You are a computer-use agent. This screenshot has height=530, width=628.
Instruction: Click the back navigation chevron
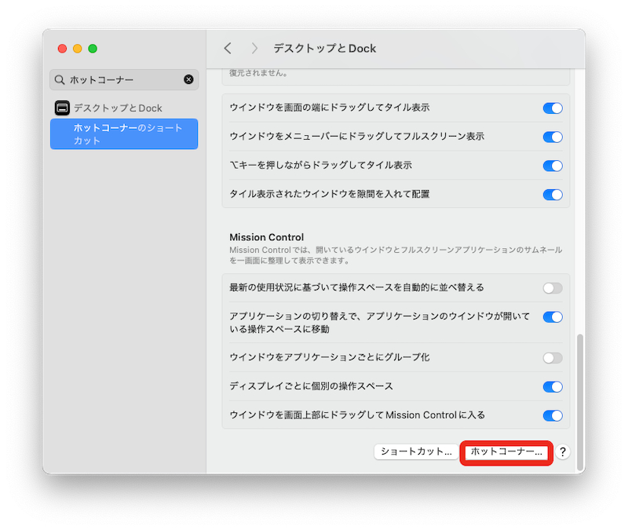(228, 49)
